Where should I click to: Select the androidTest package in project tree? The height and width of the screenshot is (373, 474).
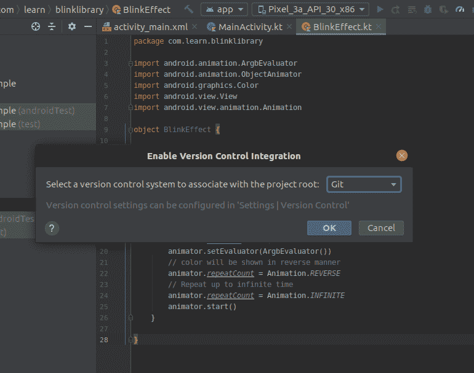37,111
